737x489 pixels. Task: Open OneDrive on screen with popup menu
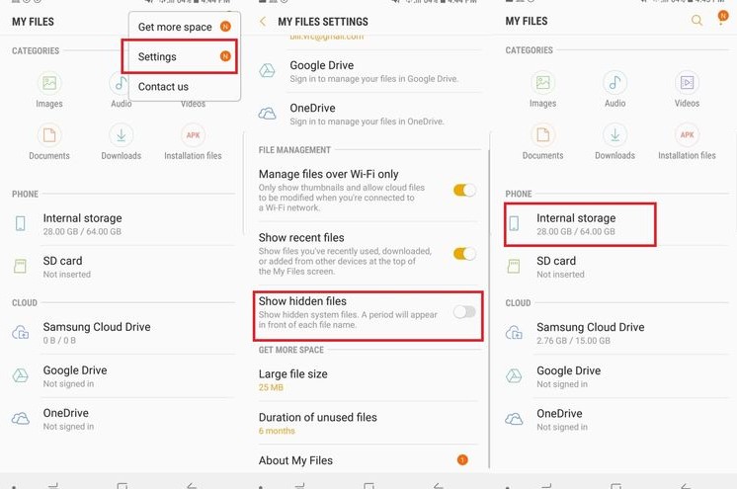click(123, 419)
